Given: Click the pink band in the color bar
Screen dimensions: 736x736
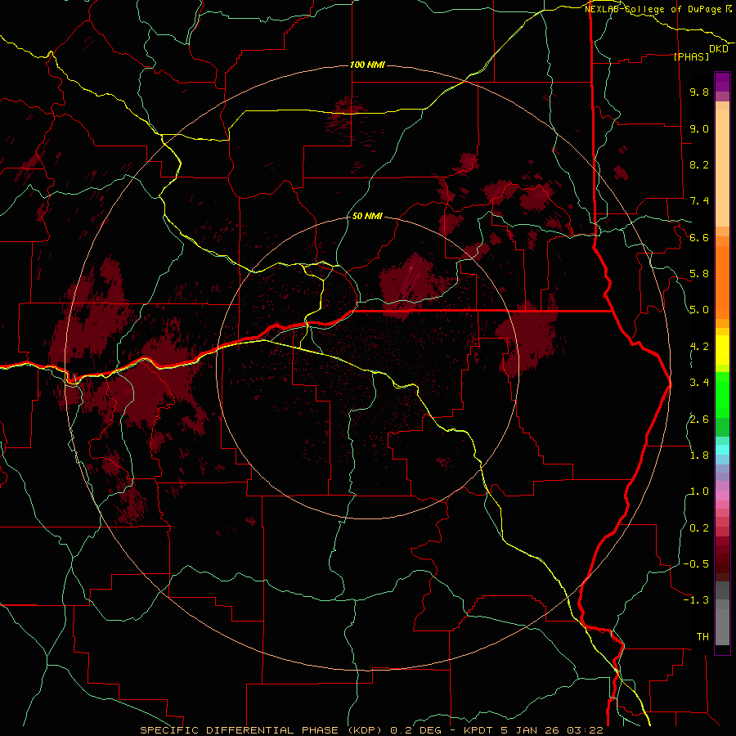Looking at the screenshot, I should click(722, 496).
